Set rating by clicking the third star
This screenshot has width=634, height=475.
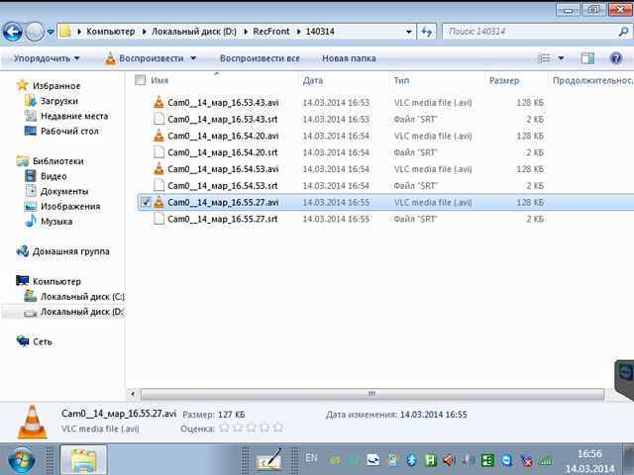coord(251,427)
